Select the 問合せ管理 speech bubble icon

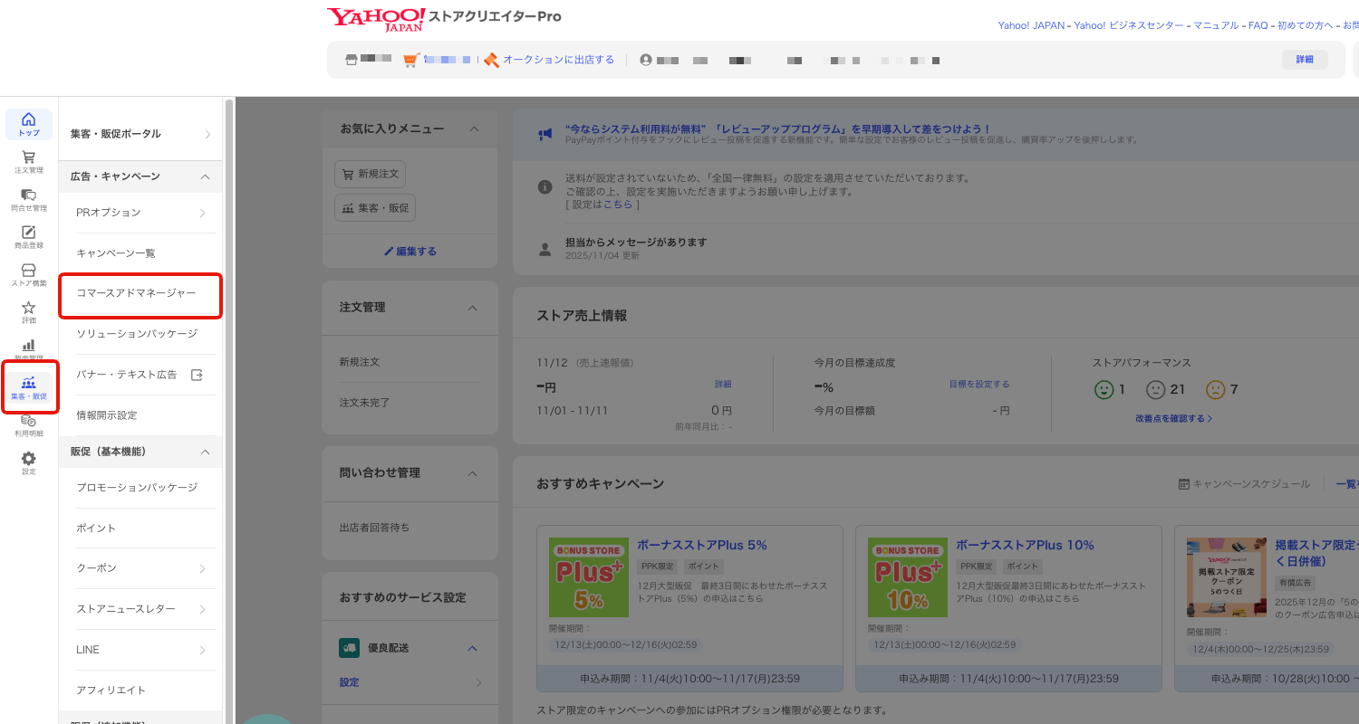point(28,198)
